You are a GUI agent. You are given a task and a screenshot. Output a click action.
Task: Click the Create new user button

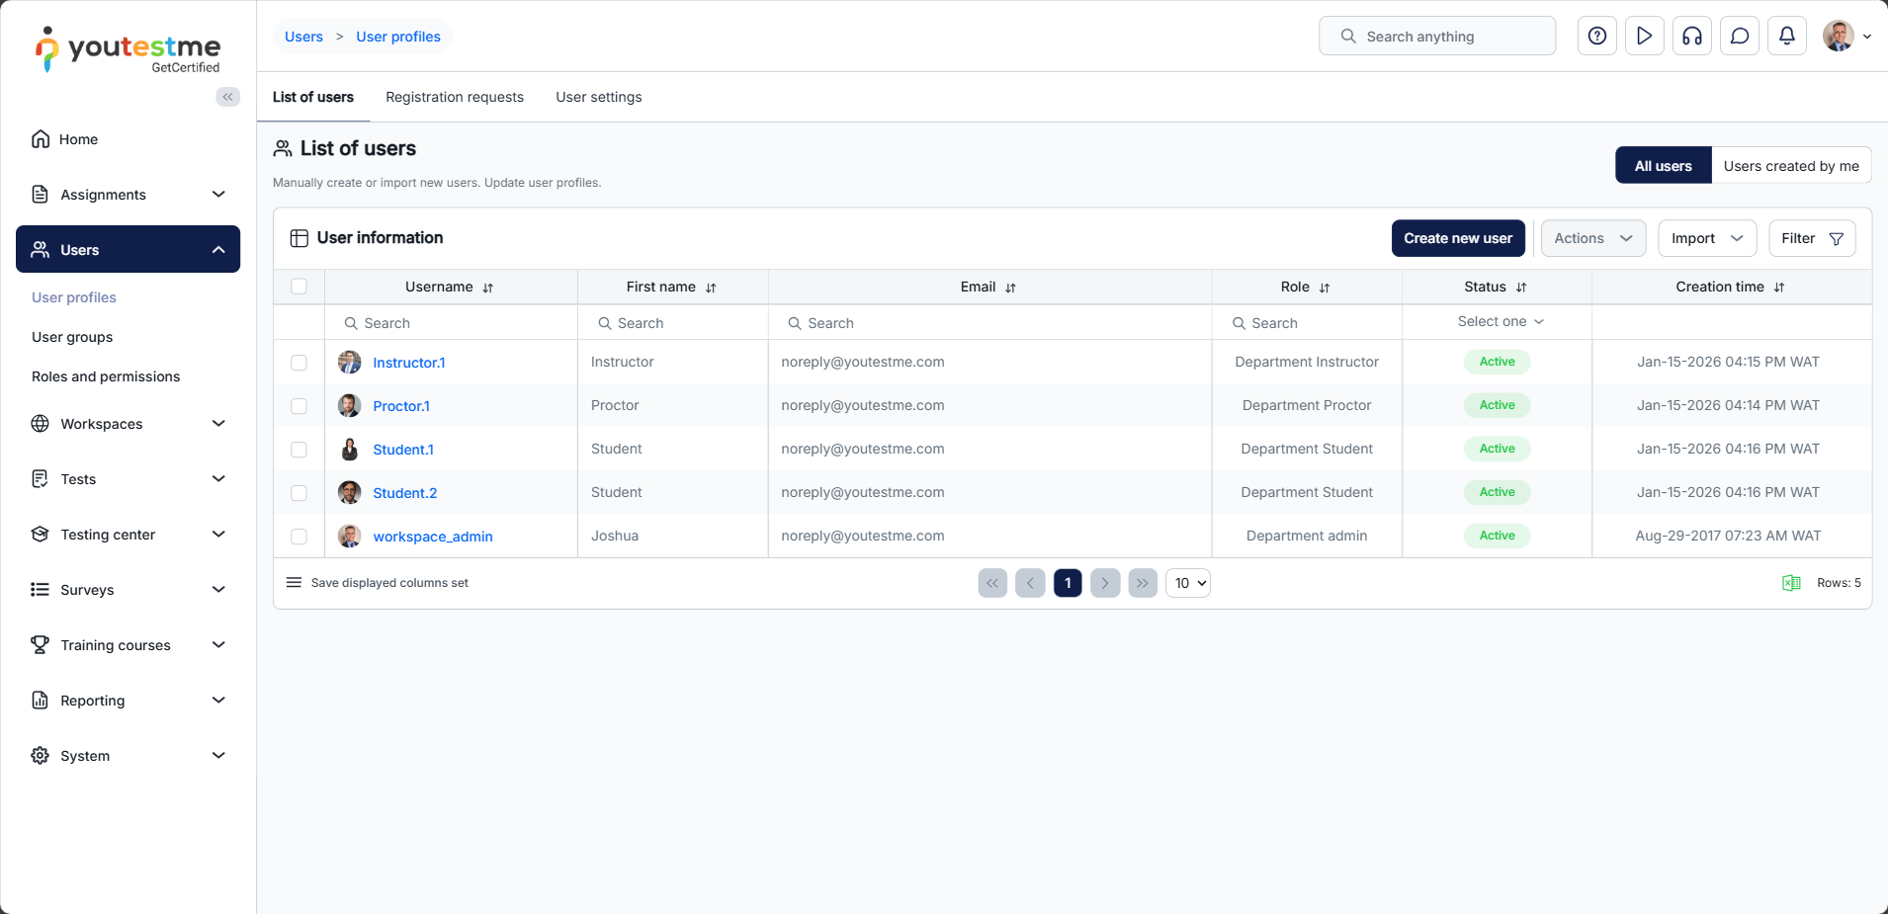click(x=1457, y=238)
